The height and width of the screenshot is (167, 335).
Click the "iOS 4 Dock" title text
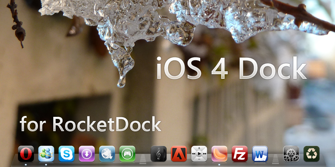[232, 68]
